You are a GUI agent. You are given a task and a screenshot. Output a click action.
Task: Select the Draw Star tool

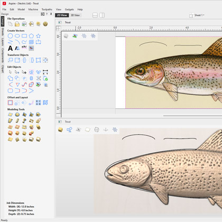[x=38, y=36]
